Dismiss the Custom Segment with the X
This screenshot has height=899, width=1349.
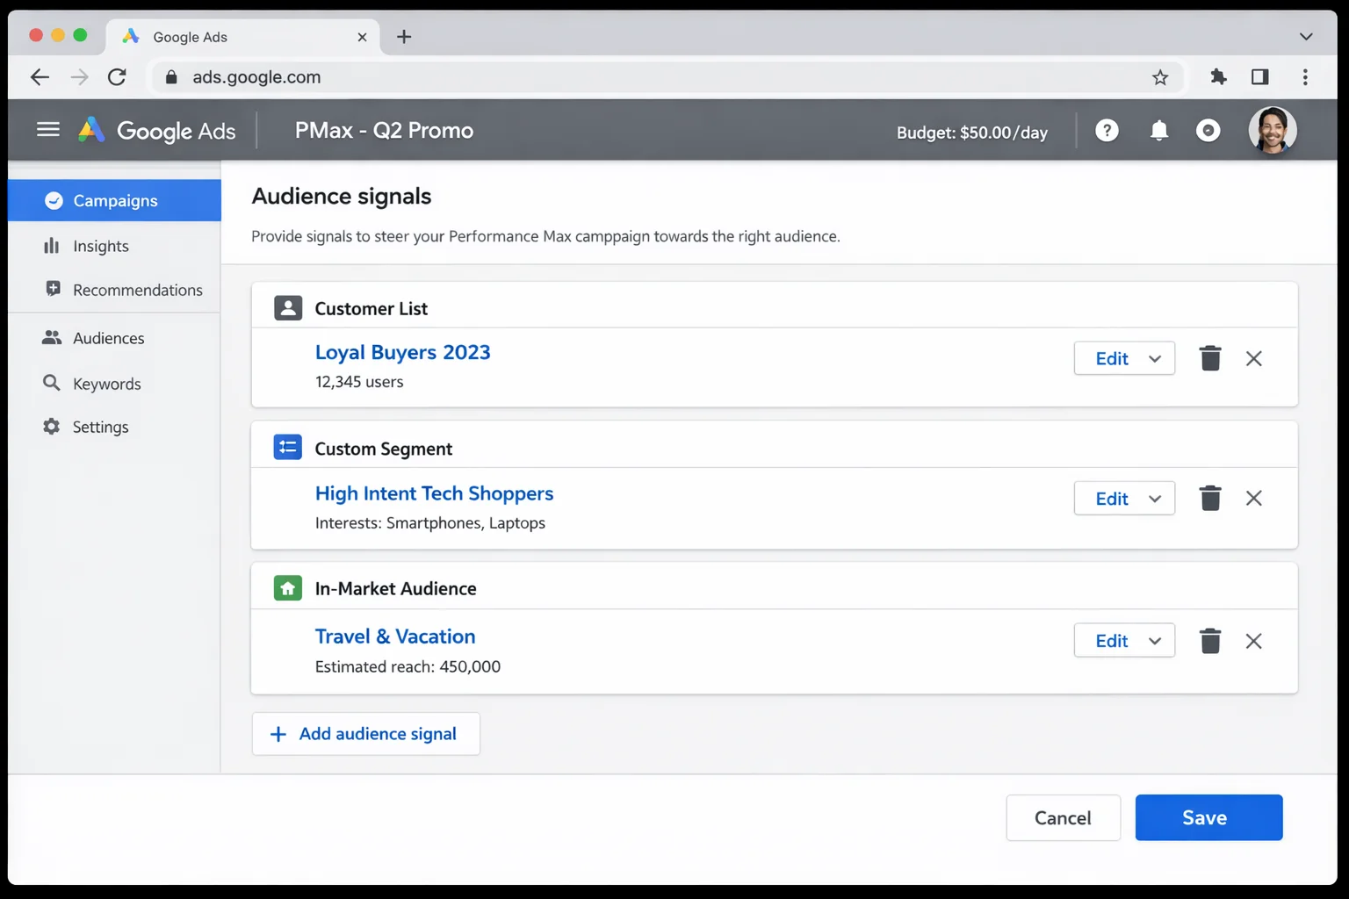[x=1253, y=498]
